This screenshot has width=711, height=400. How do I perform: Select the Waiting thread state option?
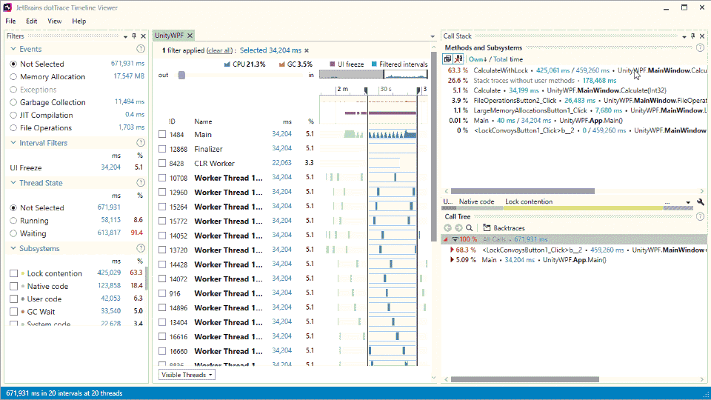click(x=13, y=233)
